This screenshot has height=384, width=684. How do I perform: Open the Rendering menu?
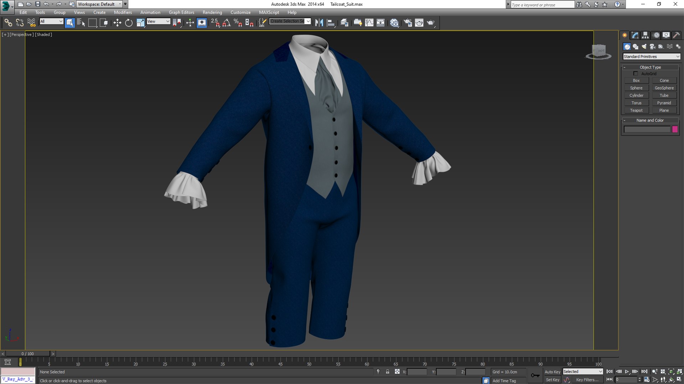(x=212, y=12)
